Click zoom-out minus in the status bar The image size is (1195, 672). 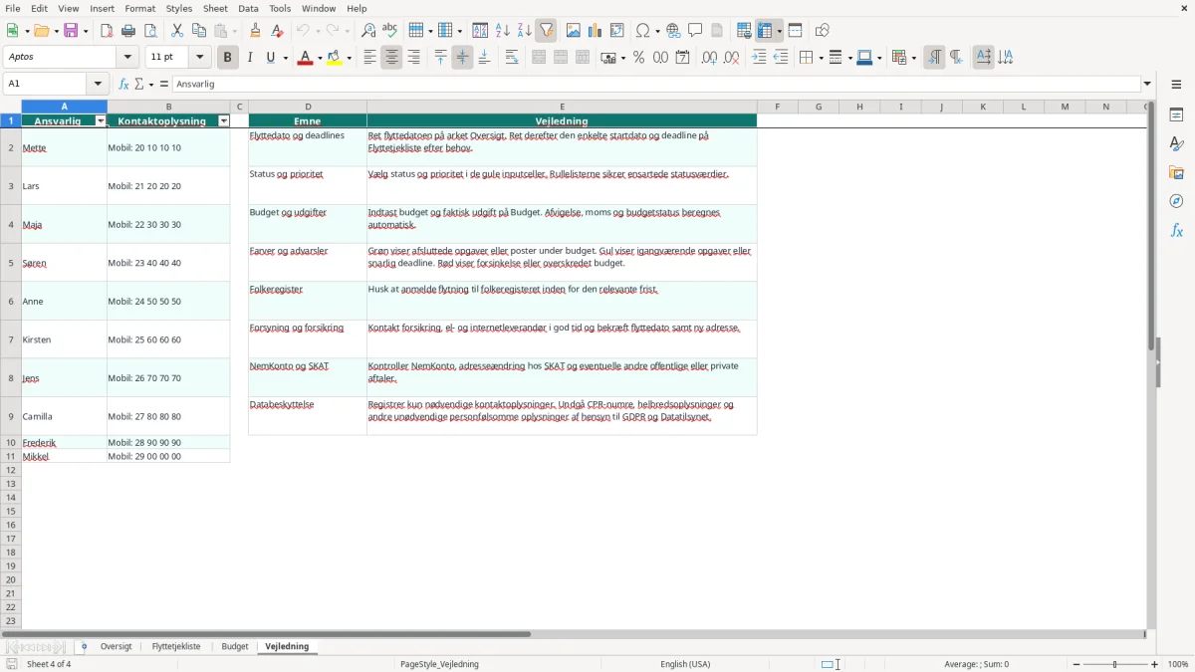[1077, 664]
